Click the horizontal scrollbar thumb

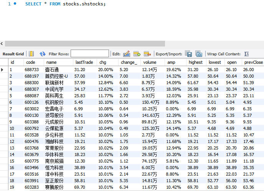[x=85, y=44]
